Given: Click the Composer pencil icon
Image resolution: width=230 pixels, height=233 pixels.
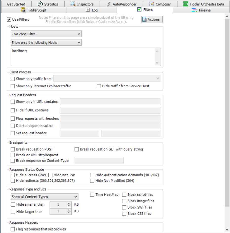Looking at the screenshot, I should point(151,4).
